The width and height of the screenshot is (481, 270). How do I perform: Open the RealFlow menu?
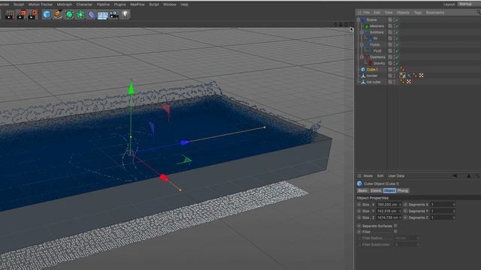(137, 4)
